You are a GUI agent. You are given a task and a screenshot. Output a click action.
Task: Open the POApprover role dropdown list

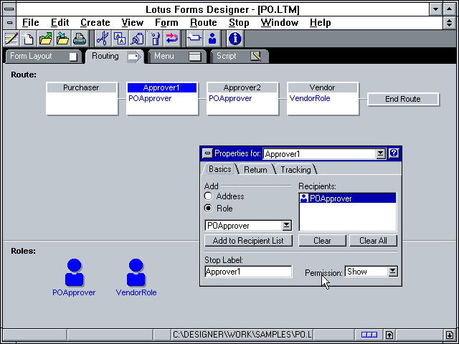pos(286,226)
